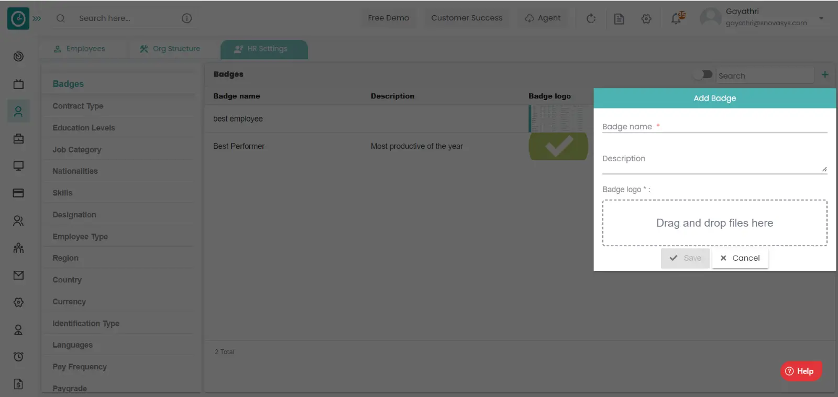
Task: Open the card icon in sidebar
Action: (x=18, y=193)
